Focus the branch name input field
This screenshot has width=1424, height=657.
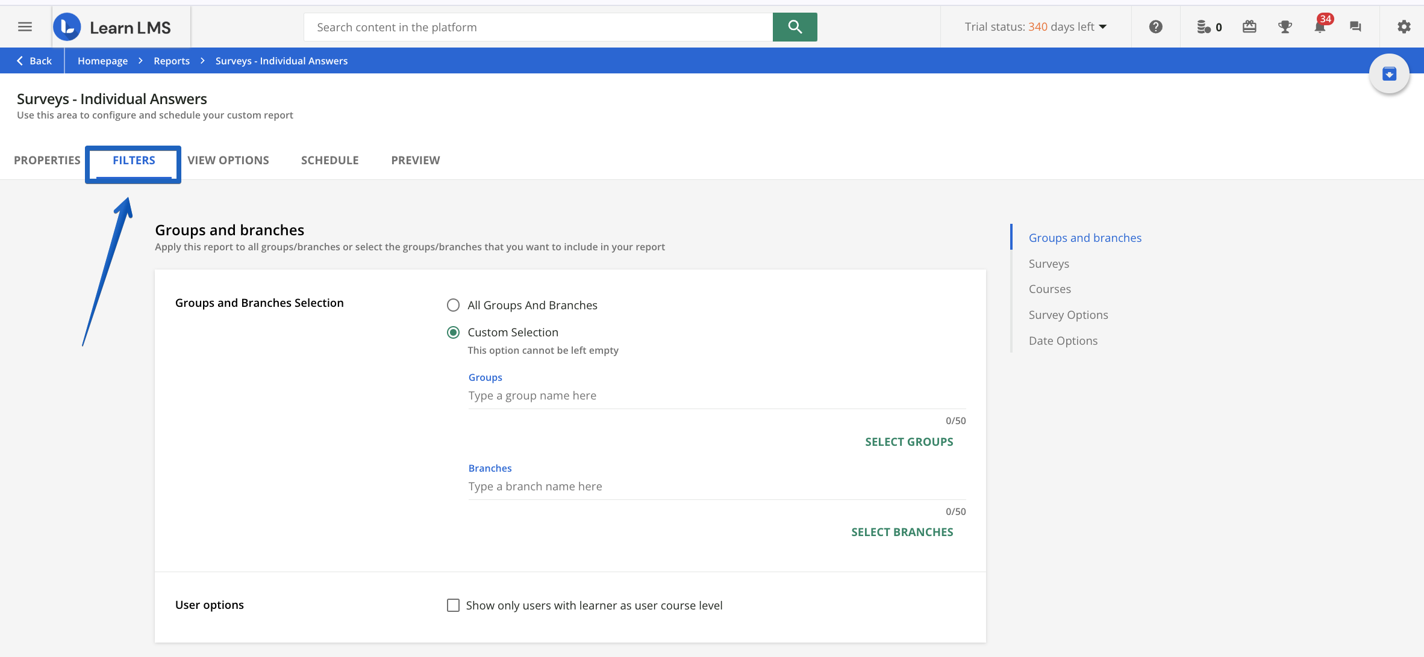click(x=717, y=487)
